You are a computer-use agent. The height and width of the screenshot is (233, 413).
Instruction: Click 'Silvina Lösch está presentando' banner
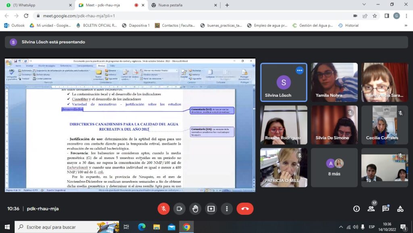206,42
